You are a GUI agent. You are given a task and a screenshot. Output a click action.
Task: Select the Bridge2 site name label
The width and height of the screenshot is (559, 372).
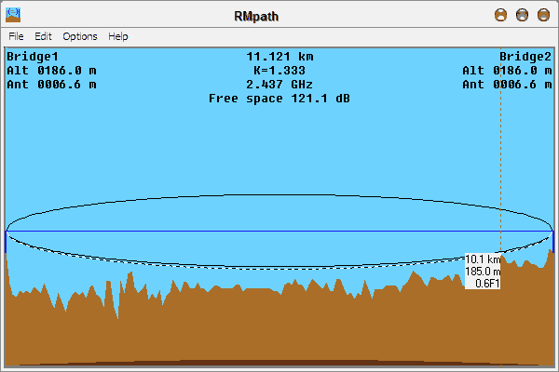[x=525, y=56]
